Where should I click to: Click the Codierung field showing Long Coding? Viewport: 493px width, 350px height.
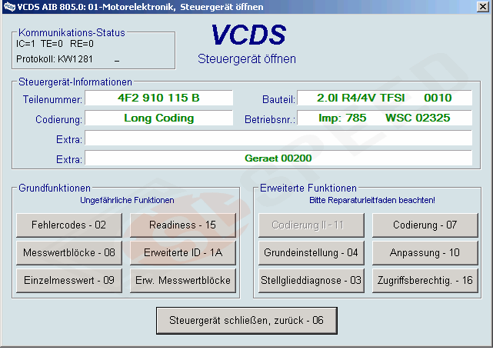158,118
